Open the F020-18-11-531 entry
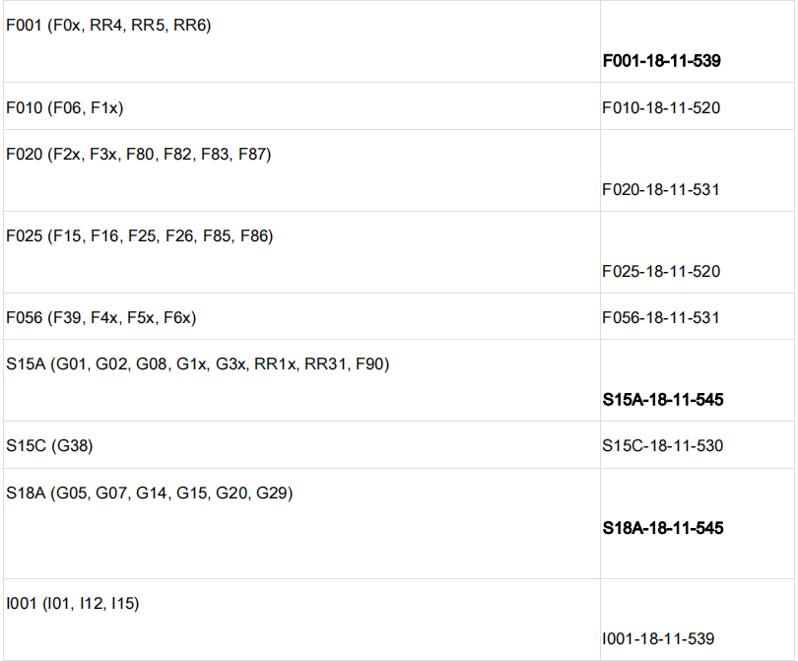The image size is (798, 661). [x=661, y=189]
